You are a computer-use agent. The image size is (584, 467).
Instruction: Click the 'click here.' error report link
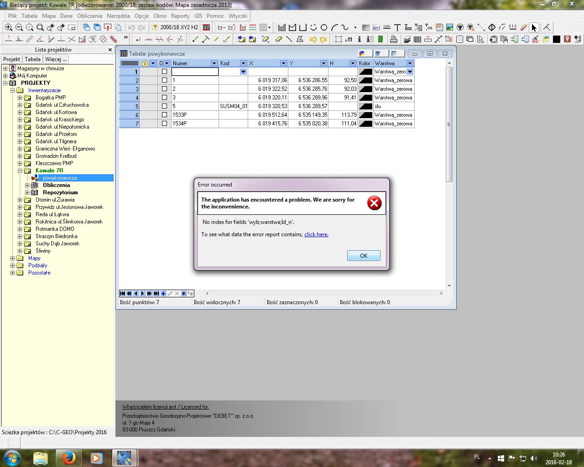coord(316,234)
